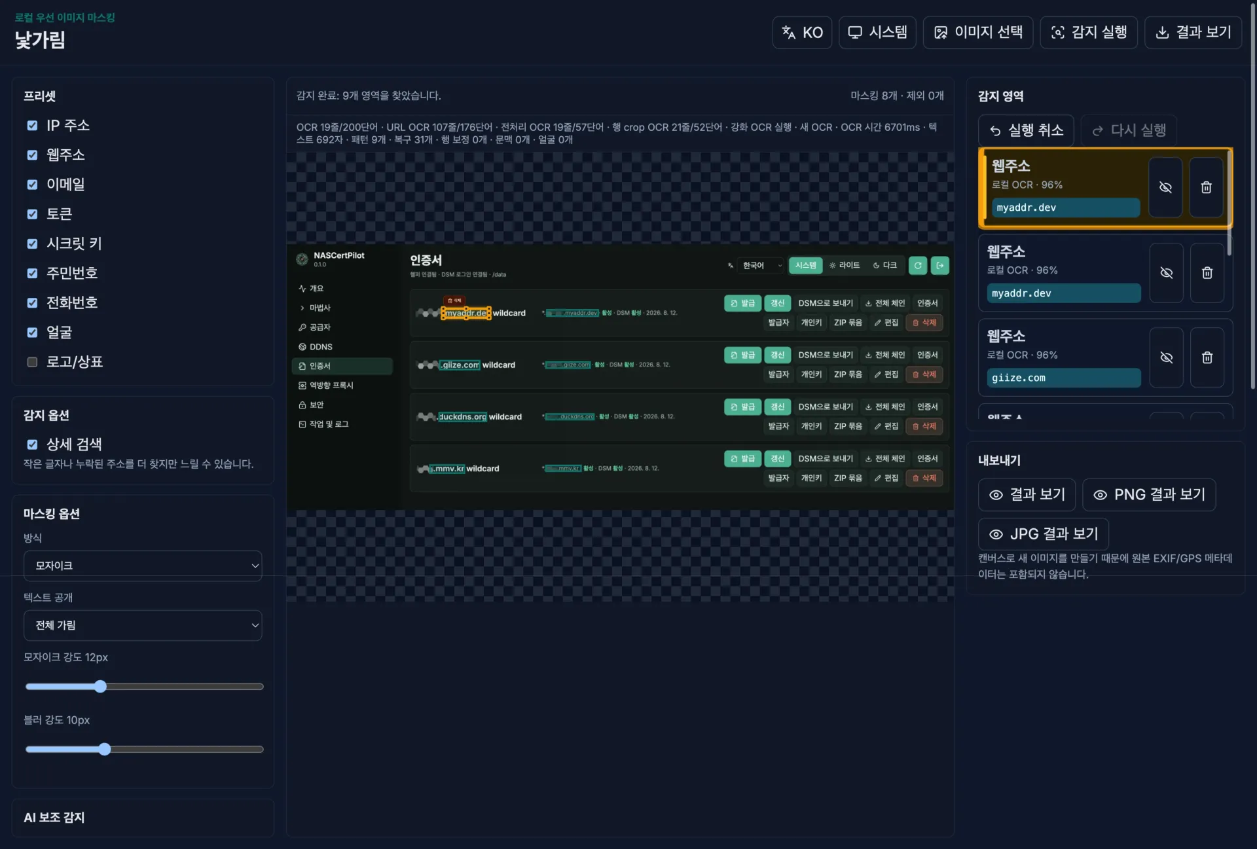Undo with the 실행 취소 button
1257x849 pixels.
tap(1026, 130)
